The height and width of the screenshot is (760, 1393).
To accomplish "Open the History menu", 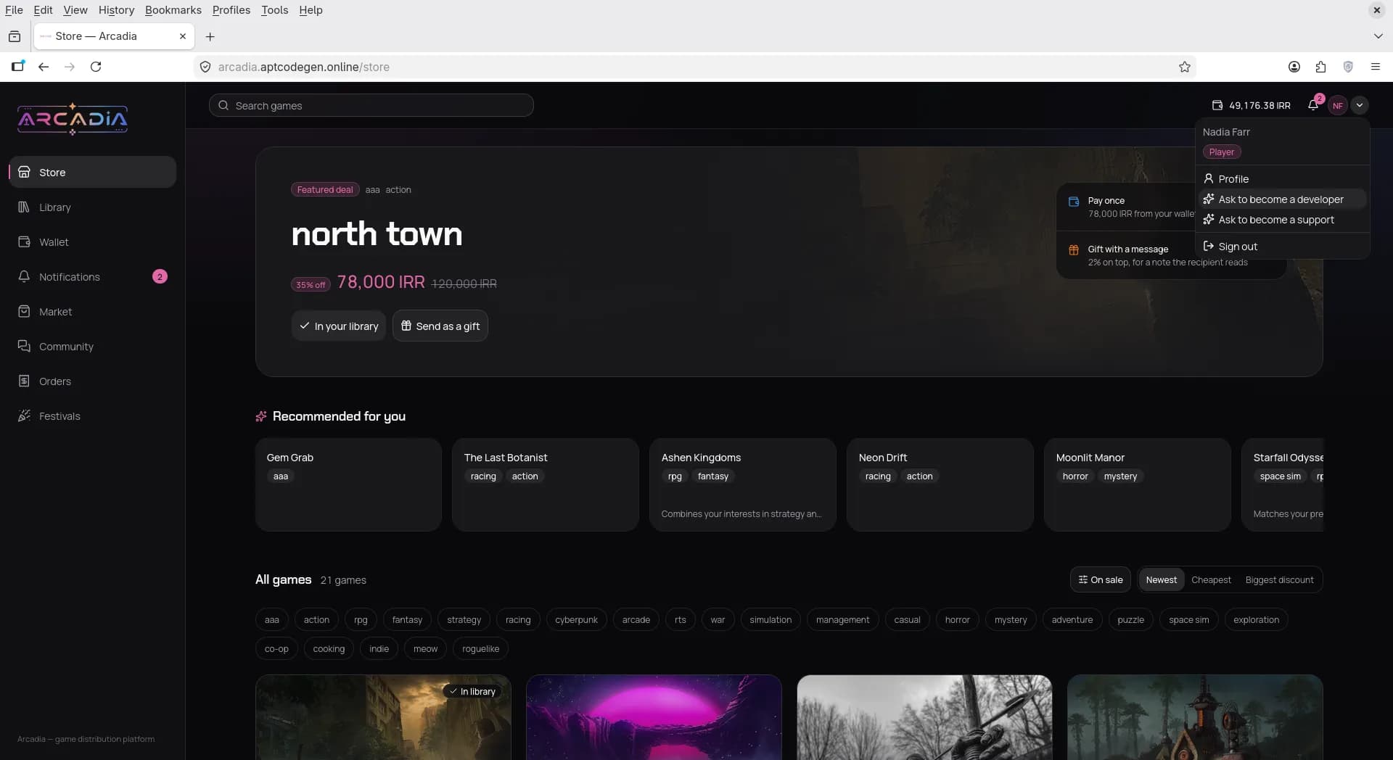I will pos(116,10).
